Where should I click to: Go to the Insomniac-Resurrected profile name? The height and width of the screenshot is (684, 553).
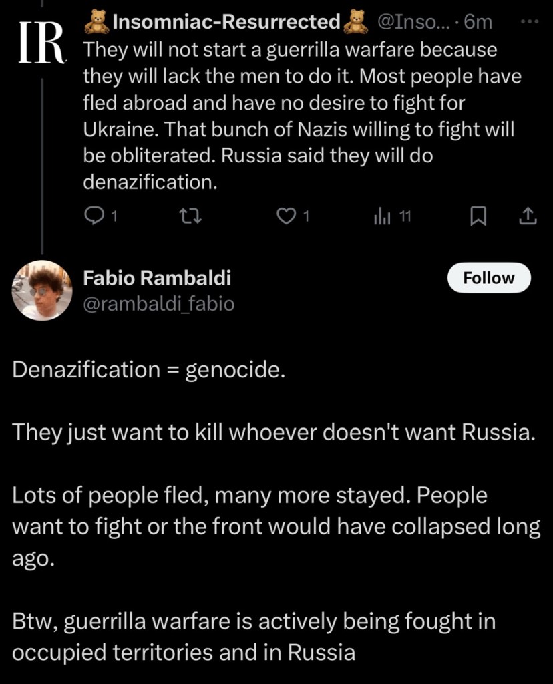pyautogui.click(x=226, y=22)
